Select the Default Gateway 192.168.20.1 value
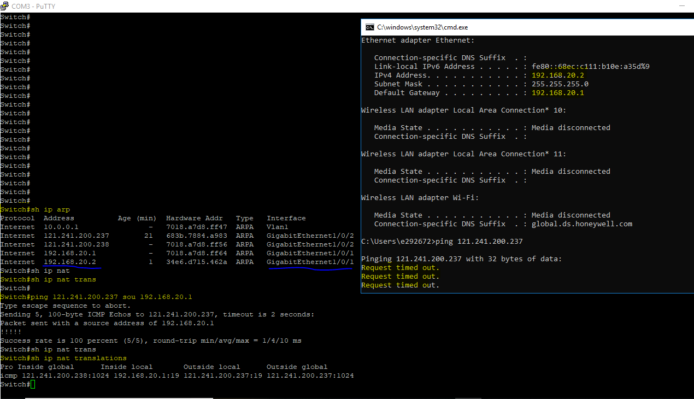694x399 pixels. click(x=557, y=92)
